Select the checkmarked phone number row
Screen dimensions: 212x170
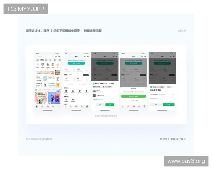click(x=162, y=95)
